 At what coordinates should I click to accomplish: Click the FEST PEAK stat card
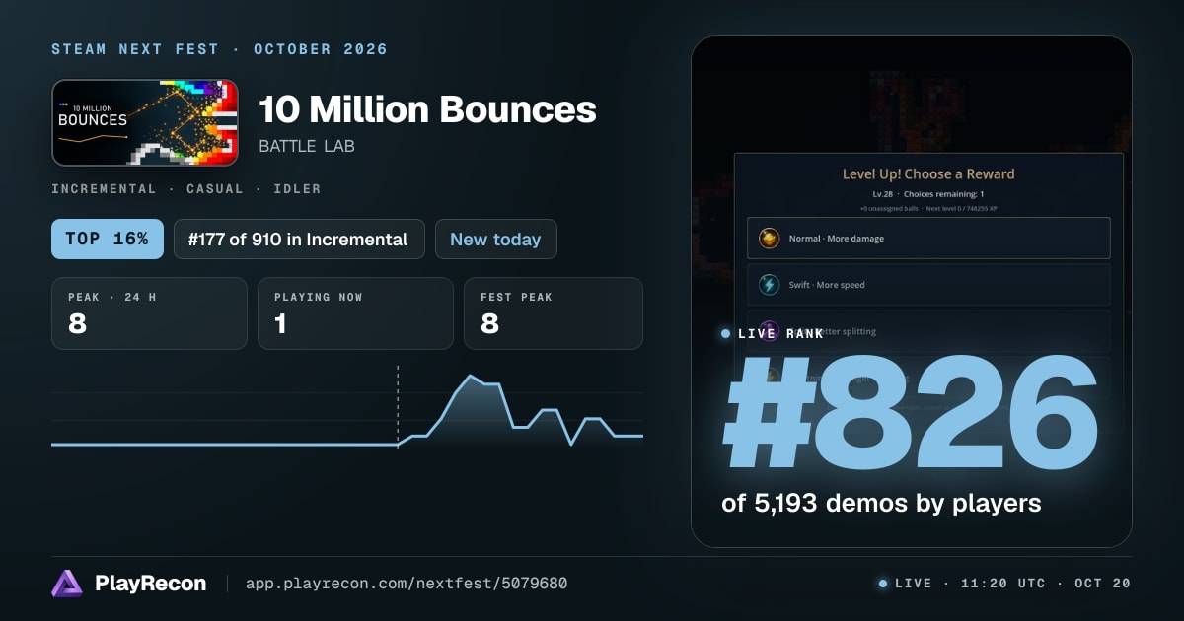[x=553, y=313]
